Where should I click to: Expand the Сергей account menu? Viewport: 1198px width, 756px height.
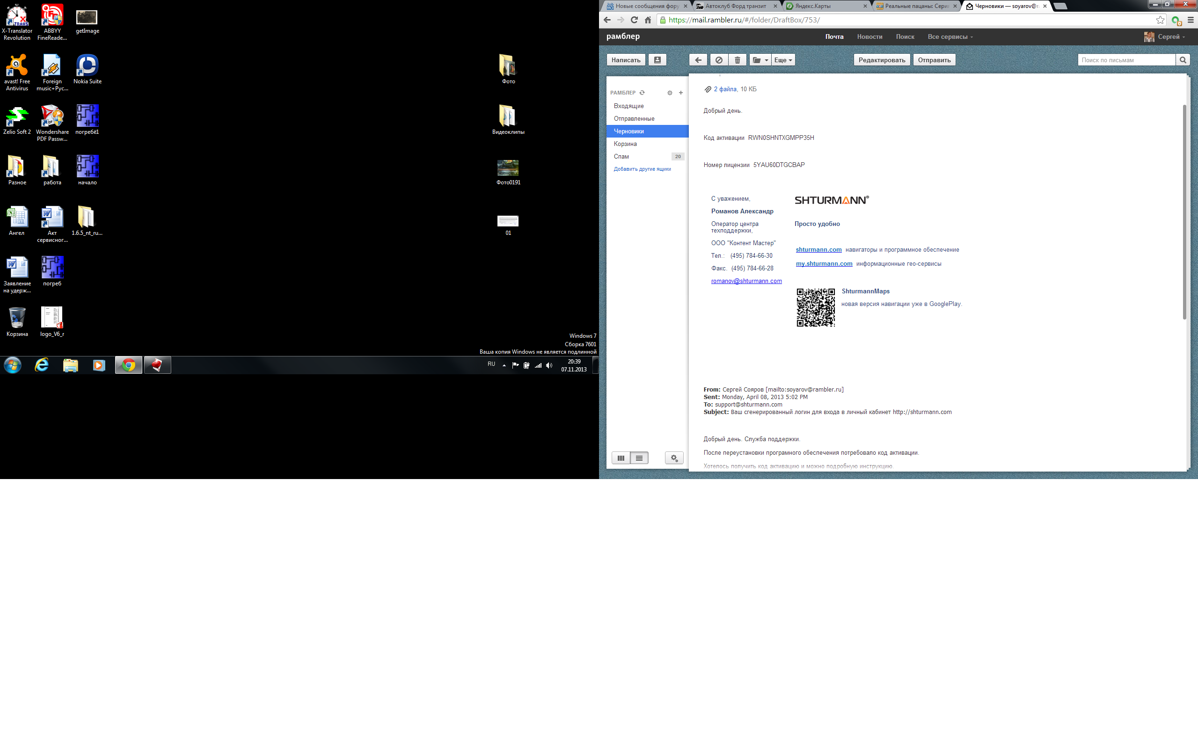point(1164,37)
